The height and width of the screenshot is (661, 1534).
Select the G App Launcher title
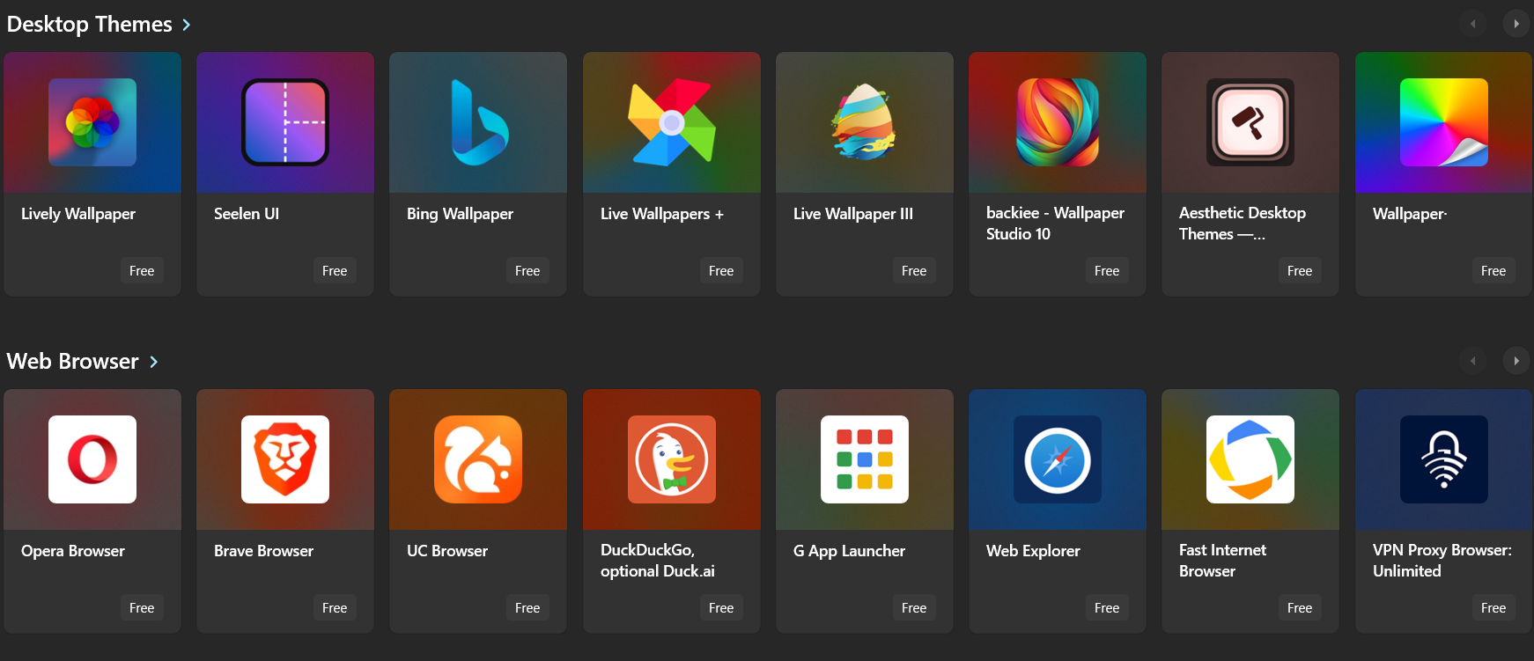[849, 551]
